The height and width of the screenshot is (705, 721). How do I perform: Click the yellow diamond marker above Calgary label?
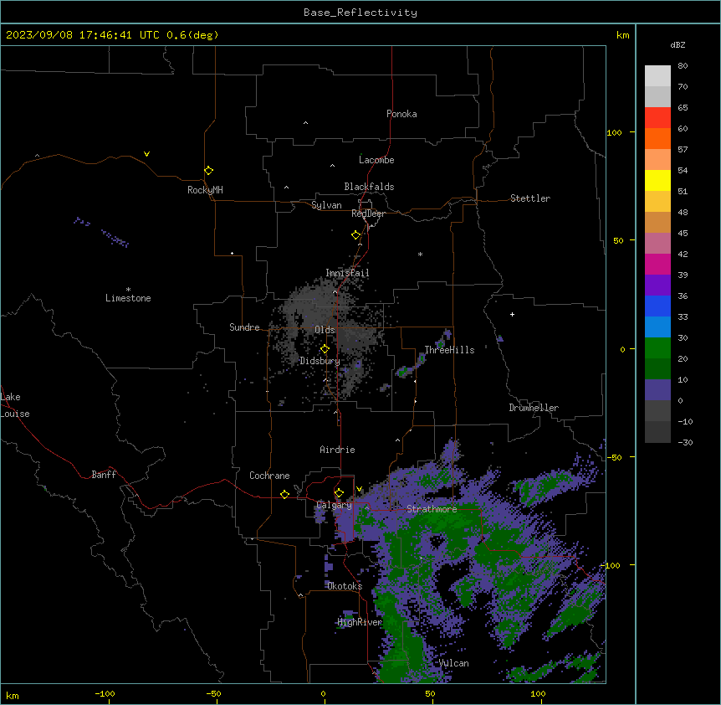(339, 492)
